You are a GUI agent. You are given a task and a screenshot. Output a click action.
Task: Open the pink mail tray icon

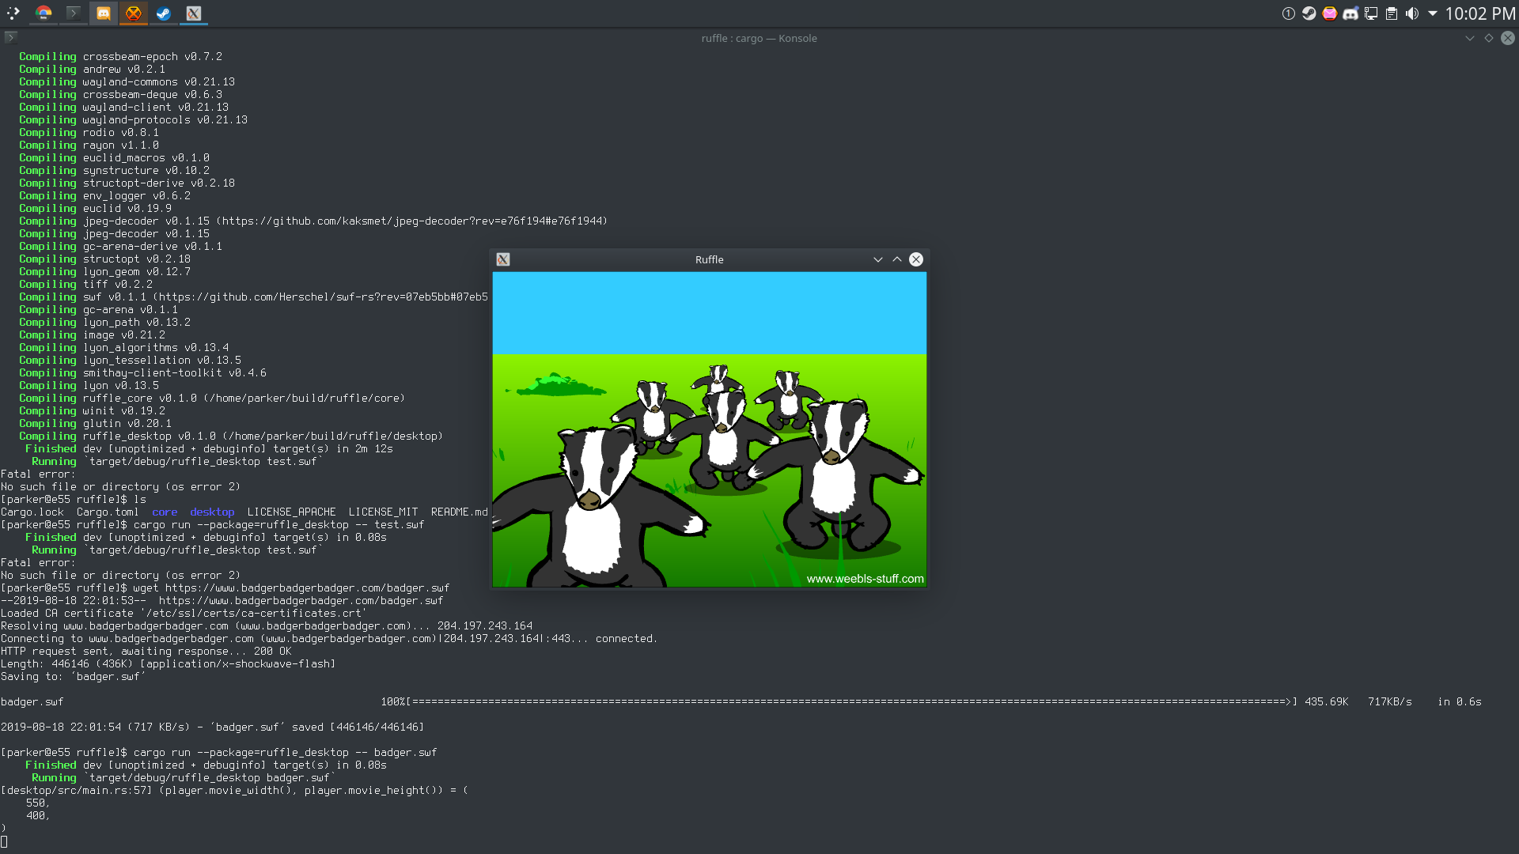tap(1330, 13)
